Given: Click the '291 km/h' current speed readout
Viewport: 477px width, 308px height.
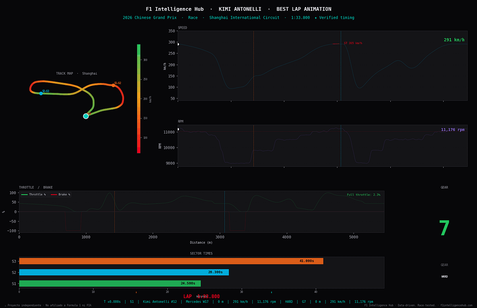Looking at the screenshot, I should [x=454, y=40].
